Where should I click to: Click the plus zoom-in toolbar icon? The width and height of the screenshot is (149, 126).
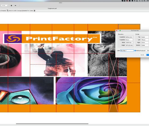(12, 6)
